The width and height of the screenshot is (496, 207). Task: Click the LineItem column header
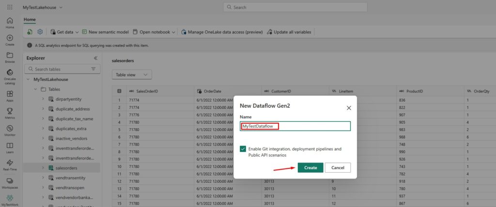pos(363,91)
